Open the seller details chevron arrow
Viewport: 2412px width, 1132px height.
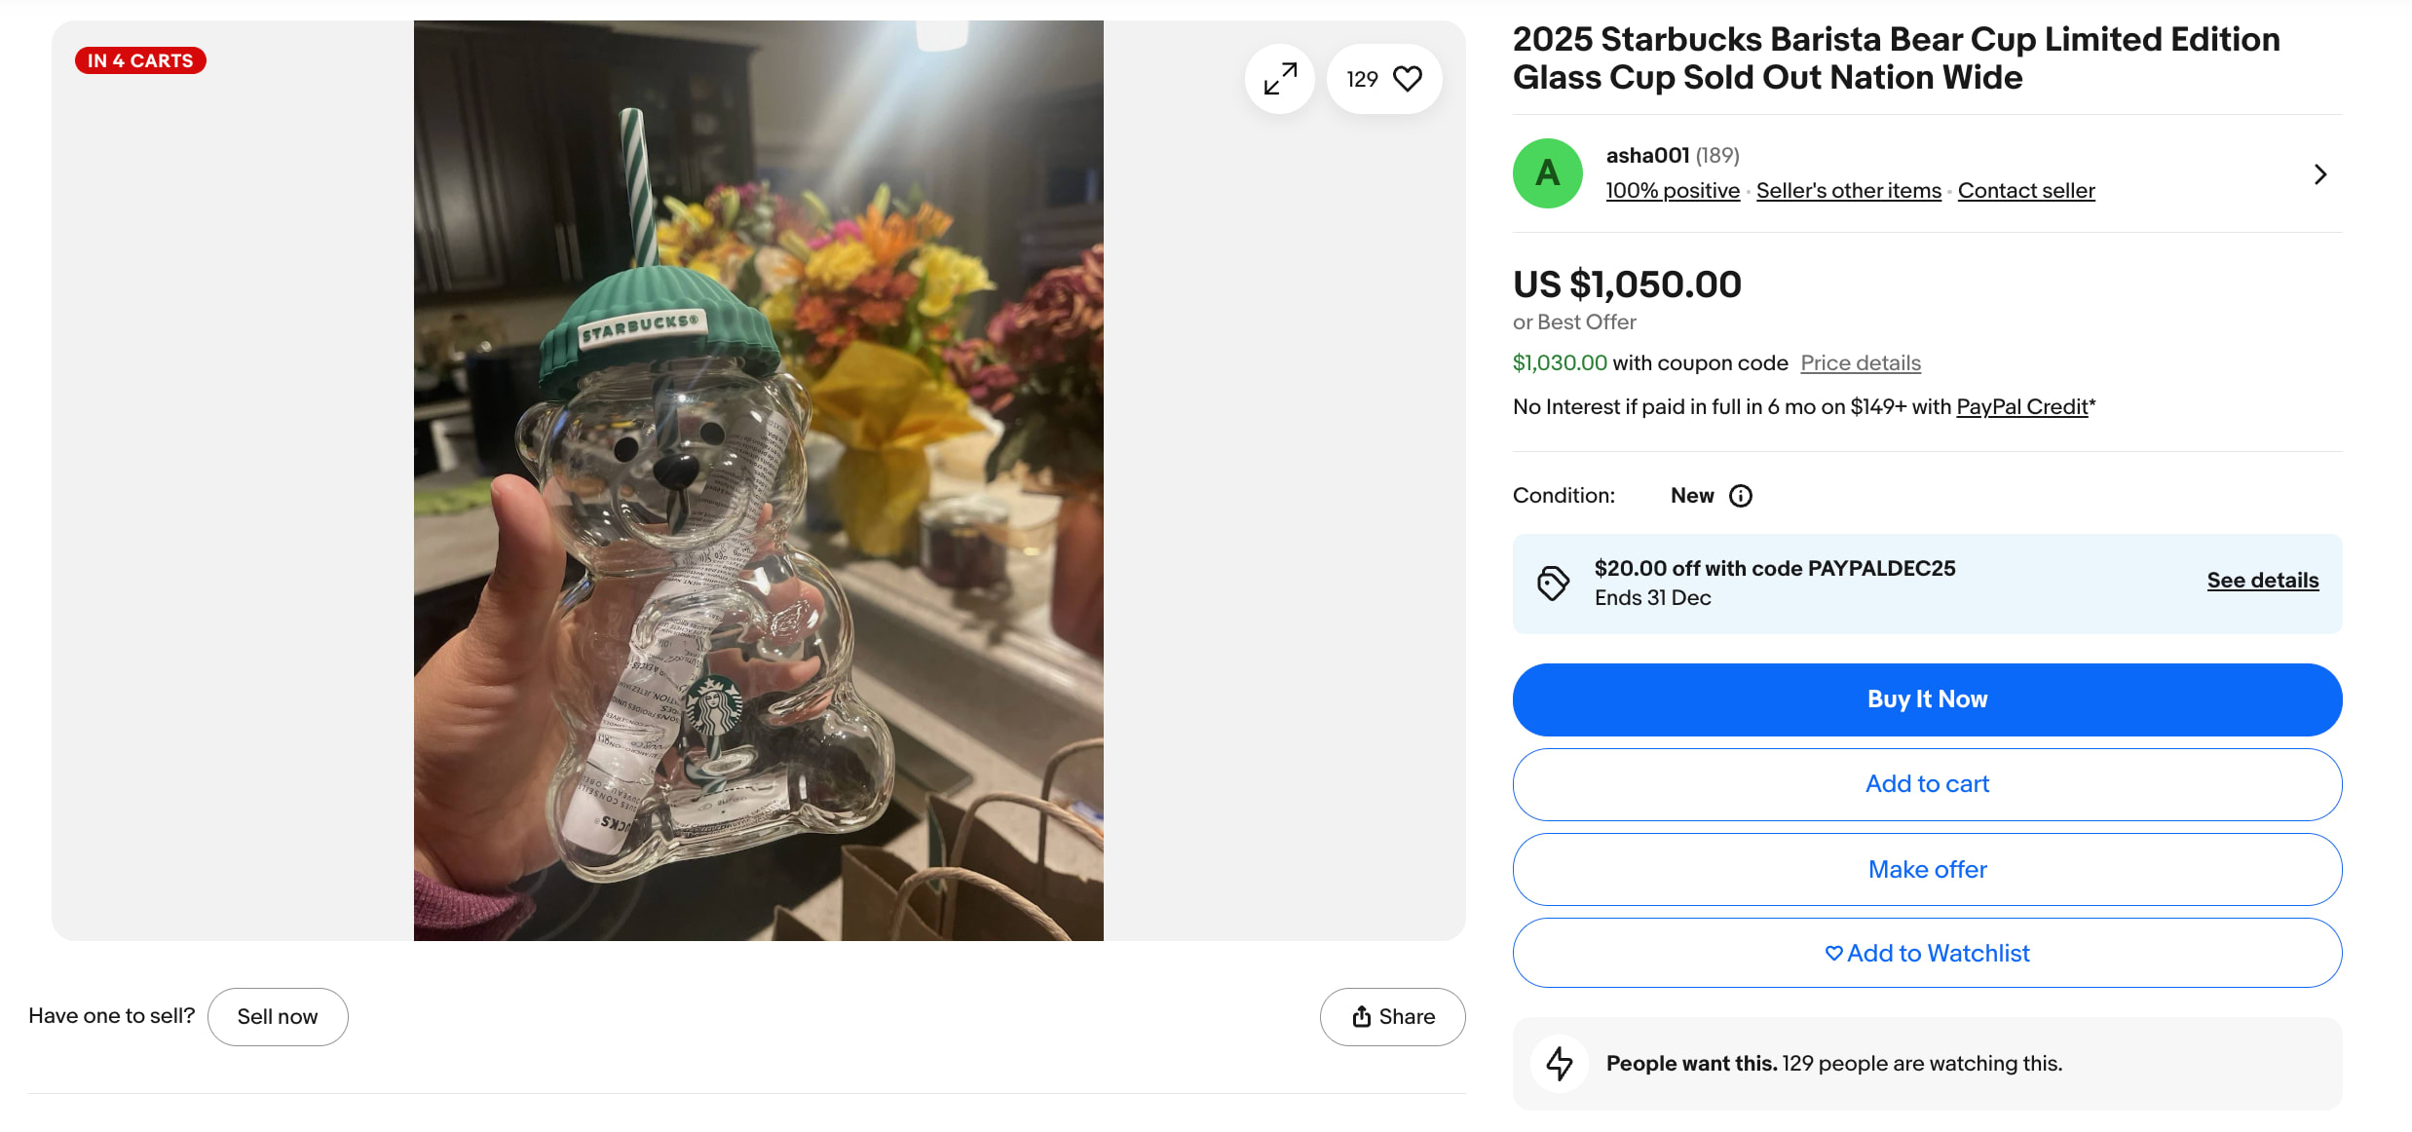2319,174
